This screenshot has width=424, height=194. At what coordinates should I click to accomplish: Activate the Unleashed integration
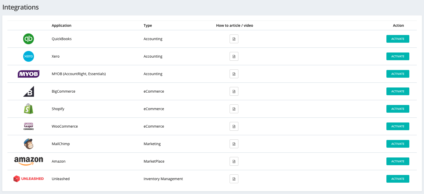397,179
